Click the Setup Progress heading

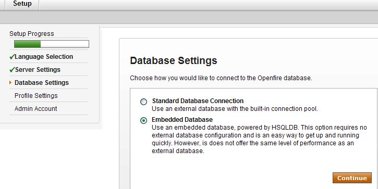(32, 34)
